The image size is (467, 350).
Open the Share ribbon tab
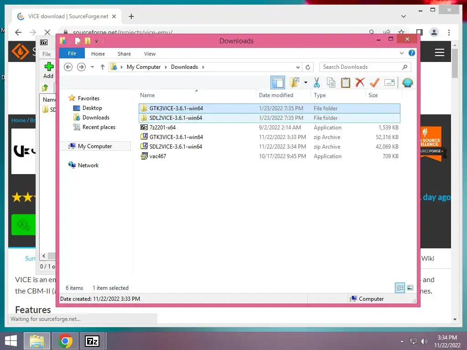(x=124, y=54)
